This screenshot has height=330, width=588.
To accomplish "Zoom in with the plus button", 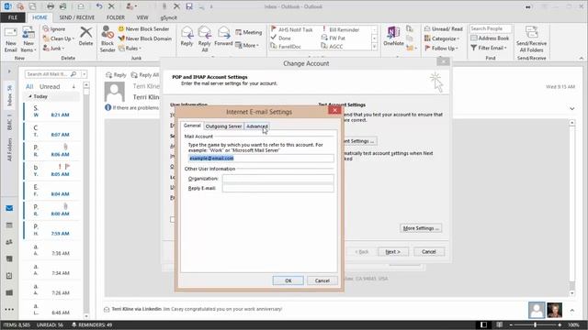I will 560,324.
